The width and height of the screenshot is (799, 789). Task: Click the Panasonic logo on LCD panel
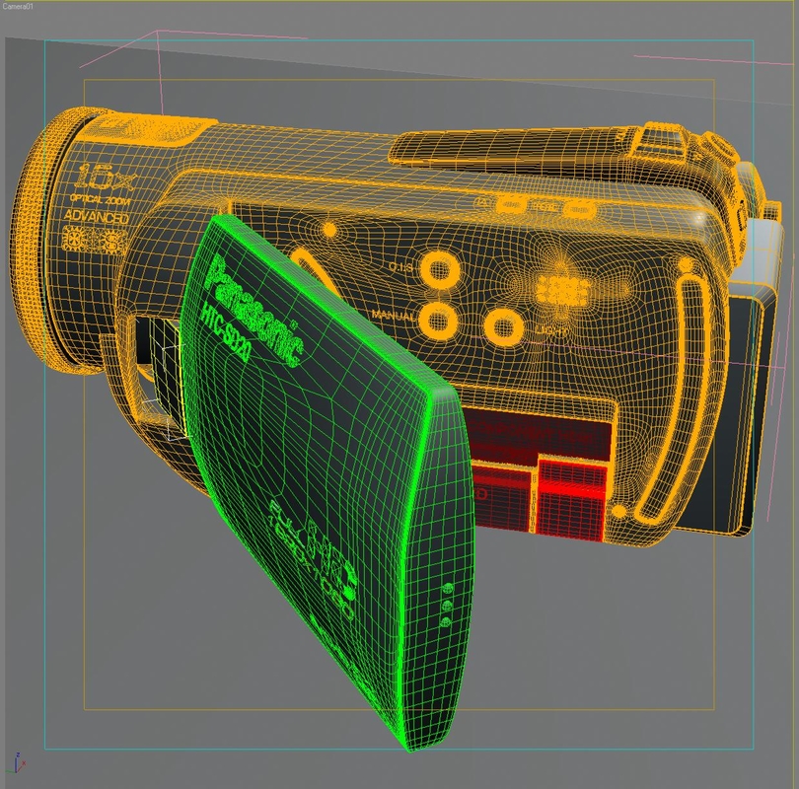[255, 311]
